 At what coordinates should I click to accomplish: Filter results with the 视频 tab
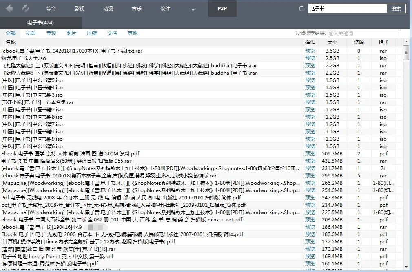(30, 33)
